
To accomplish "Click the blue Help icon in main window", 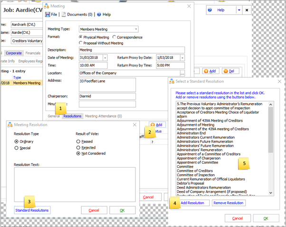I will 211,10.
